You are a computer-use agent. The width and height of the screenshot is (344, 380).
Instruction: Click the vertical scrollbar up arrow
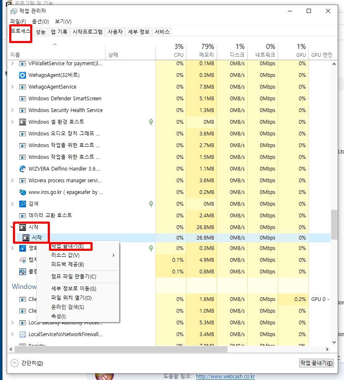coord(334,64)
